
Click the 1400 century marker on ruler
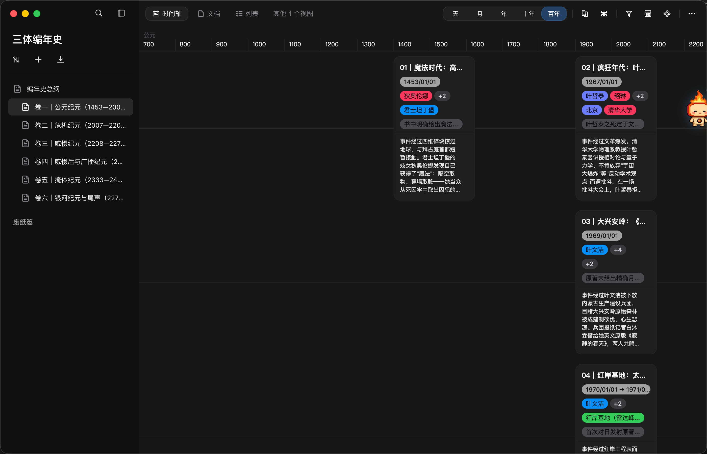[404, 44]
